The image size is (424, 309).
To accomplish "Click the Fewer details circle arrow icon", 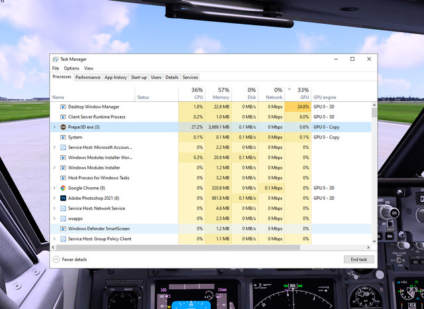I will click(x=56, y=259).
